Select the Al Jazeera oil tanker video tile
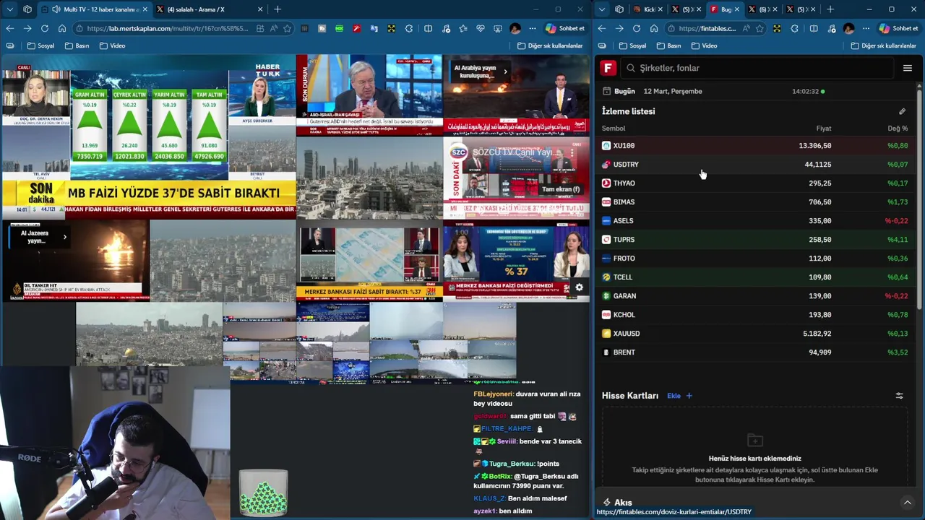This screenshot has height=520, width=925. click(x=76, y=261)
